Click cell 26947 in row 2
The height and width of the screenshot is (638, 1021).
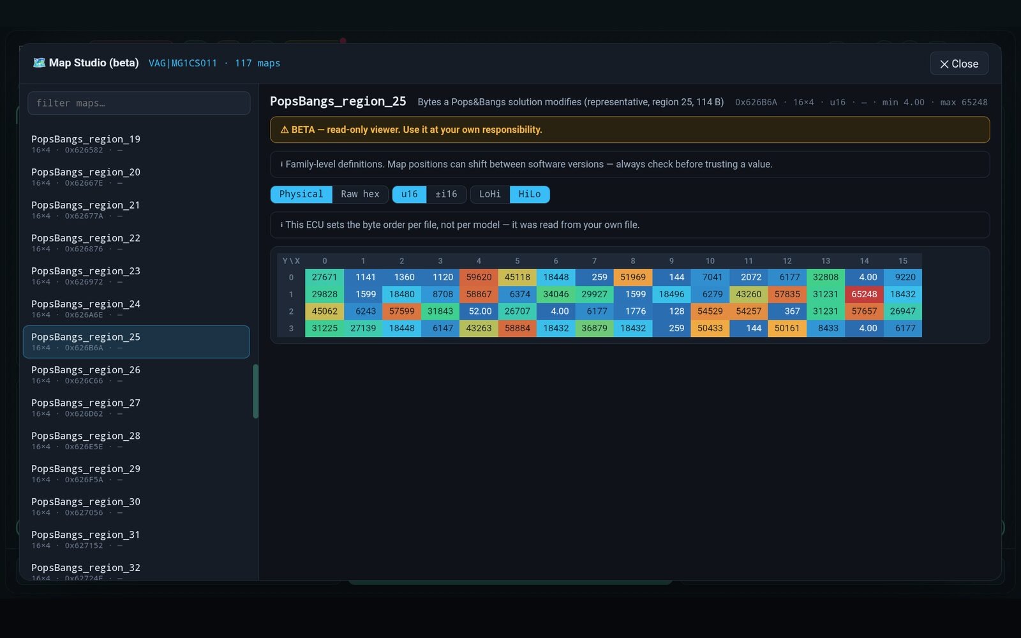click(903, 311)
